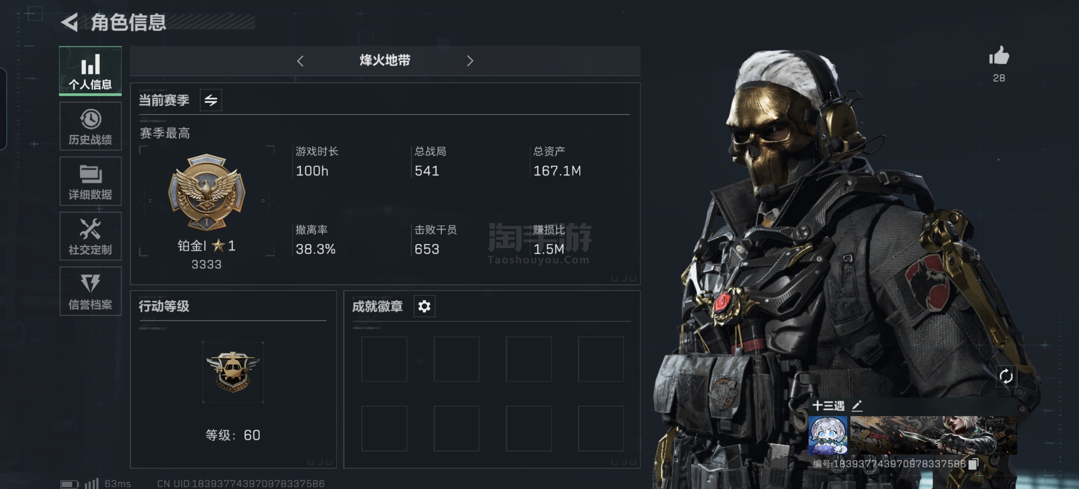Open the 信誉档案 reputation file tab
Viewport: 1079px width, 489px height.
pyautogui.click(x=90, y=291)
